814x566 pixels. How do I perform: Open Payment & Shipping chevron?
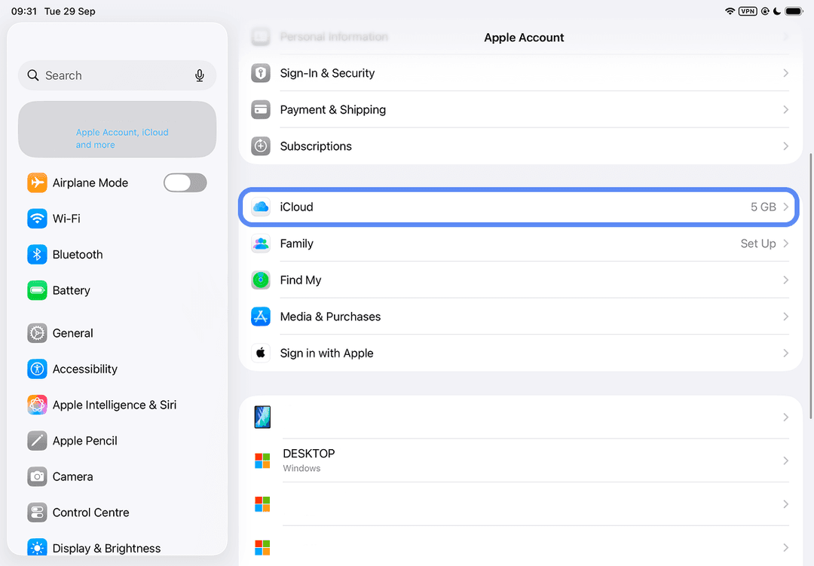(786, 109)
